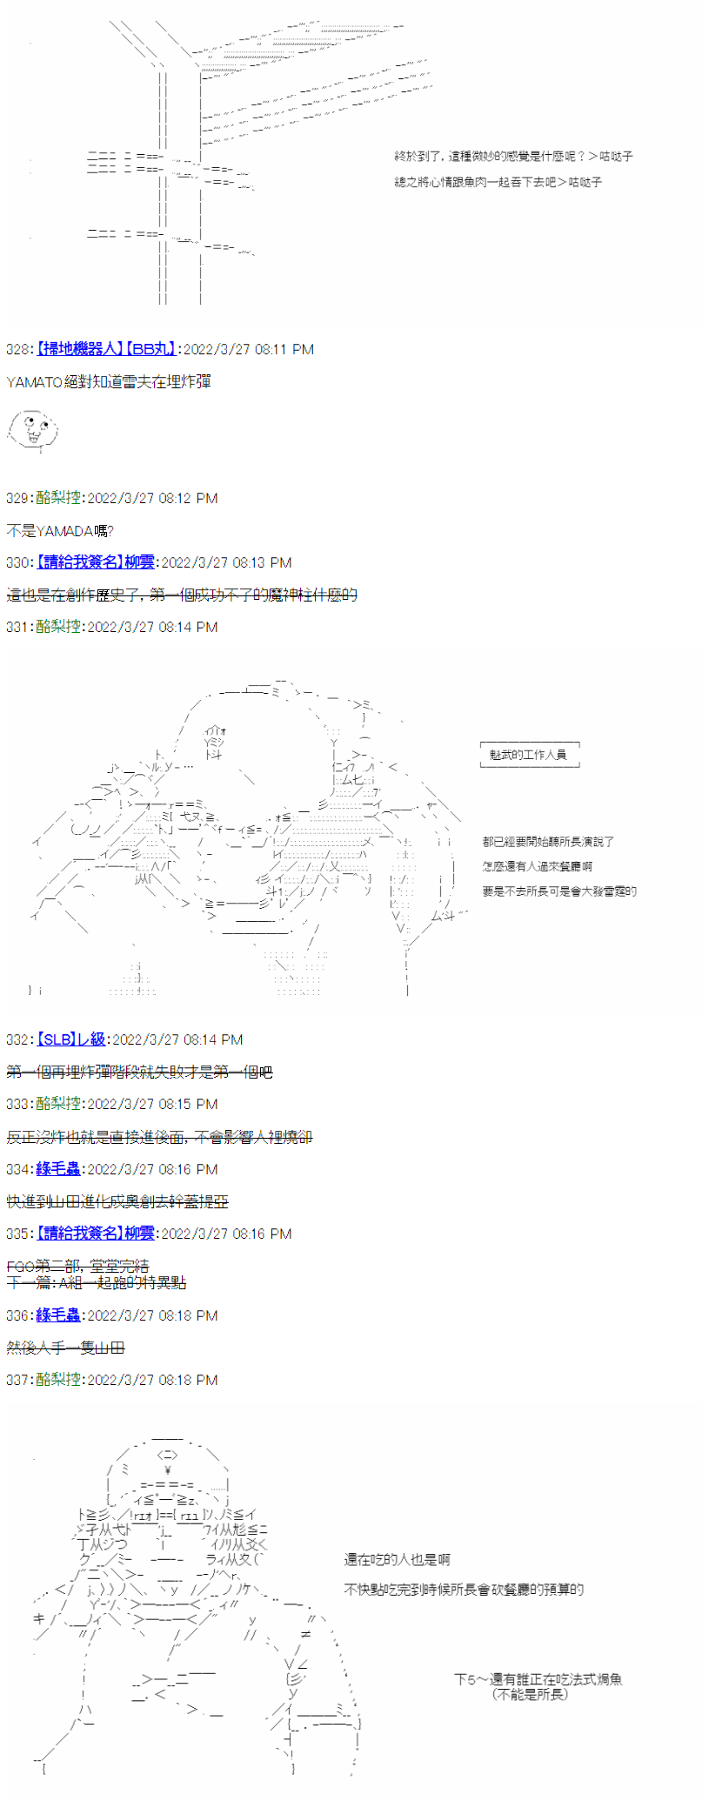Screen dimensions: 722x1802
Task: Open 【SLB】レ級 username link in post 332
Action: (70, 1039)
